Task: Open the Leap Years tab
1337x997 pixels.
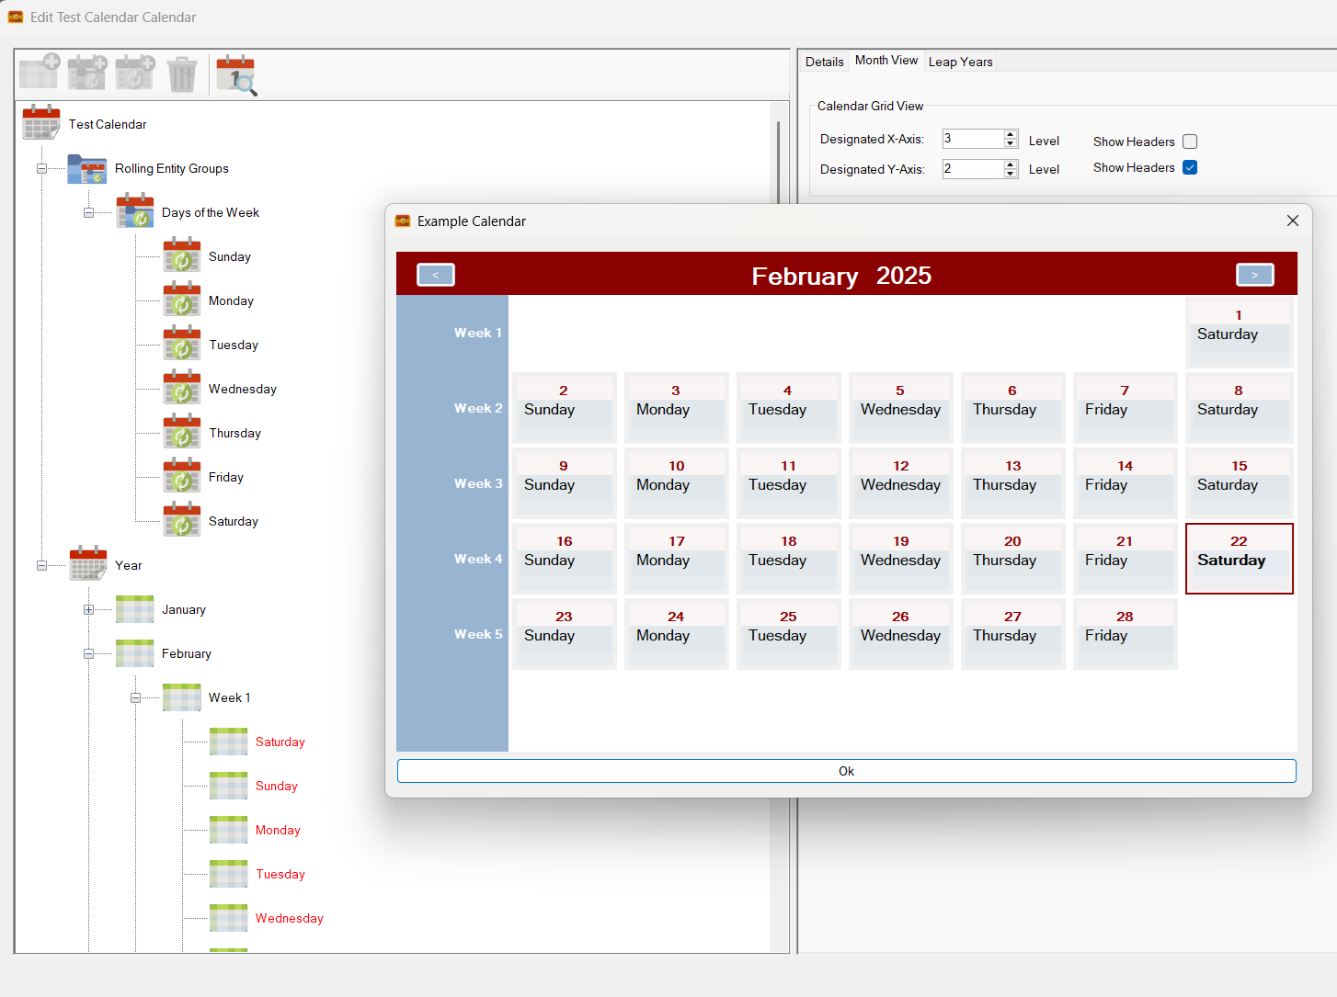Action: coord(960,62)
